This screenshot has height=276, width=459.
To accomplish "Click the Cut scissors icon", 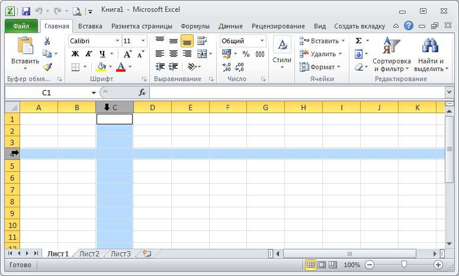I will tap(47, 41).
